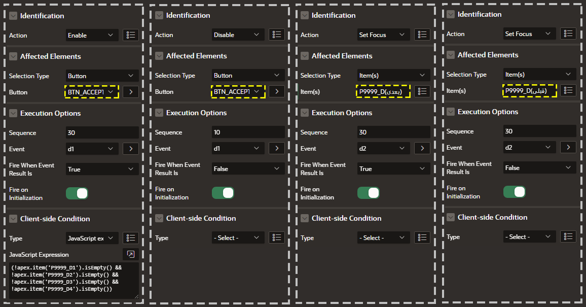Collapse Execution Options section in Disable panel
Viewport: 586px width, 307px height.
[159, 113]
